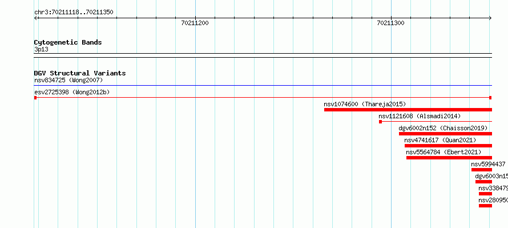Image resolution: width=508 pixels, height=228 pixels.
Task: Click the chr3:70211118..70211350 region label
Action: [x=74, y=13]
